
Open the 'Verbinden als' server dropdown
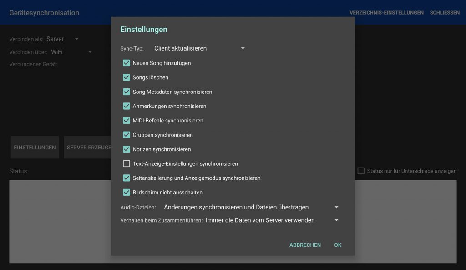tap(76, 39)
